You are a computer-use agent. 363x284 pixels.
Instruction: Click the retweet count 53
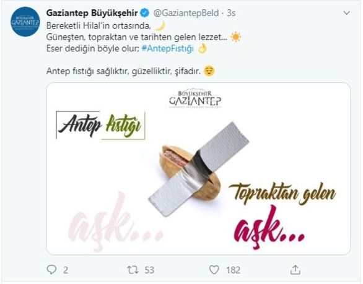pos(149,270)
